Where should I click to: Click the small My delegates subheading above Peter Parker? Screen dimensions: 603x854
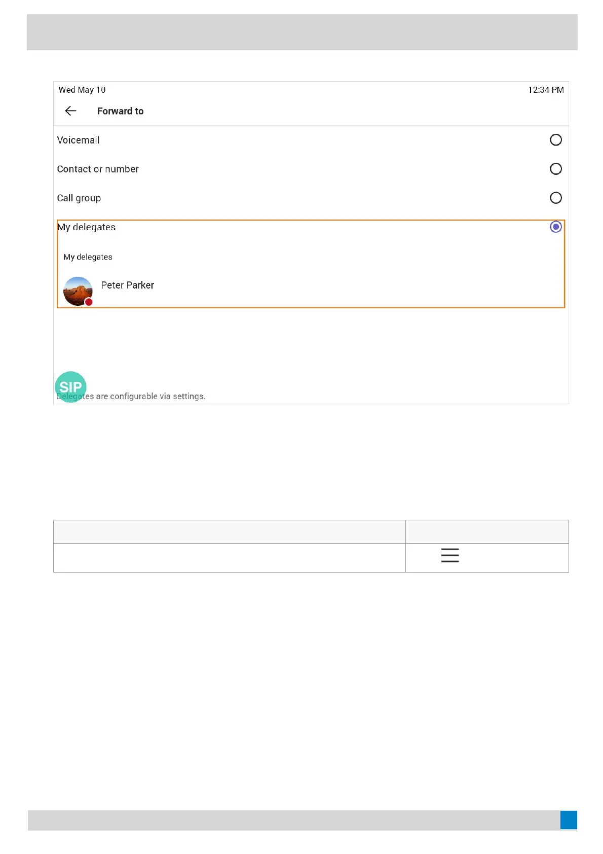point(88,257)
